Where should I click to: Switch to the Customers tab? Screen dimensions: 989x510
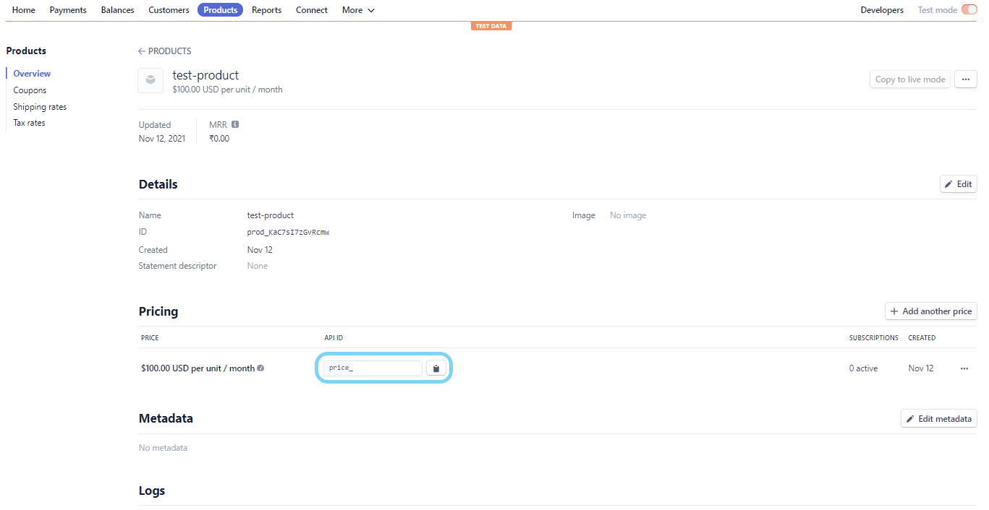pos(169,10)
